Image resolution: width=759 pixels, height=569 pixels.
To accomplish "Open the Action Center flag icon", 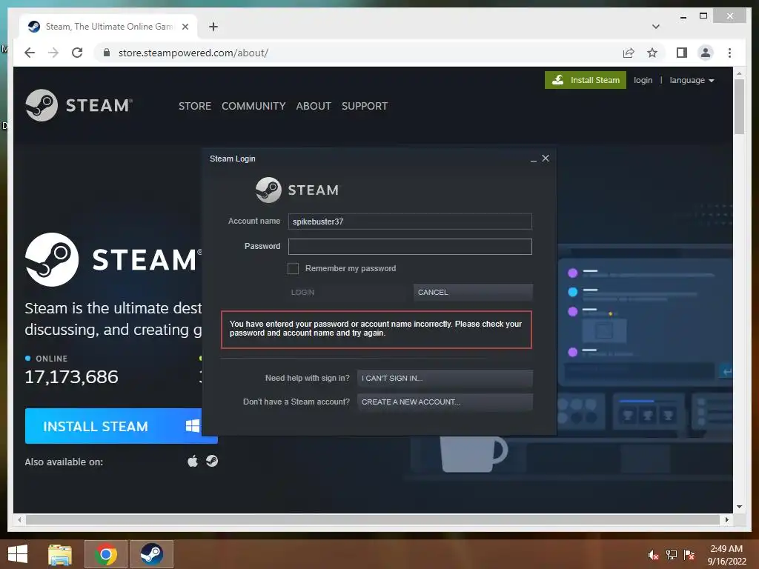I will [689, 555].
